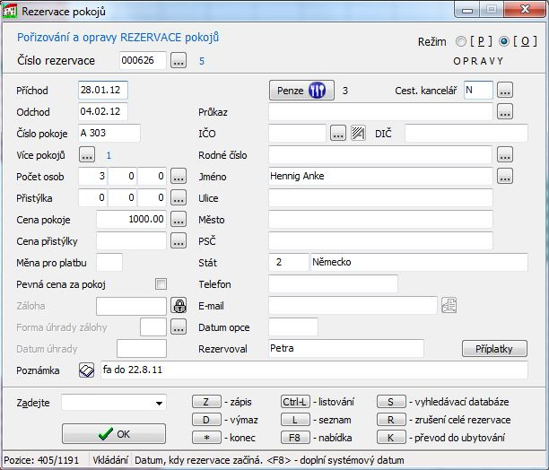Viewport: 549px width, 470px height.
Task: Open the IČO lookup ellipsis button
Action: (x=338, y=134)
